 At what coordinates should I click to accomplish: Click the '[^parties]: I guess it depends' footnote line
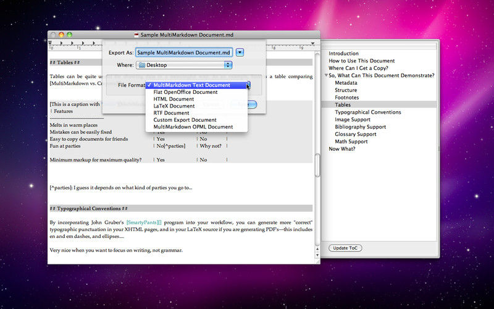[x=121, y=188]
